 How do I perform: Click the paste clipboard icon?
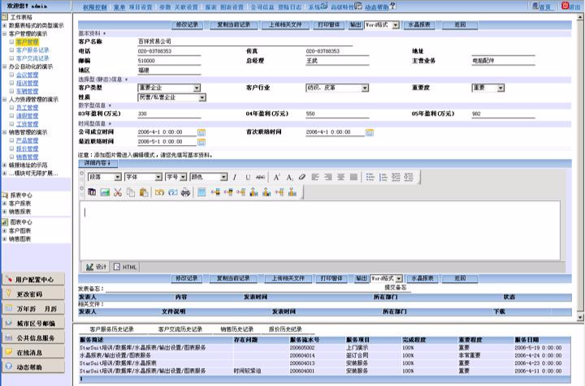[x=144, y=192]
